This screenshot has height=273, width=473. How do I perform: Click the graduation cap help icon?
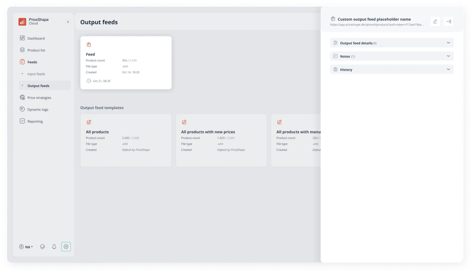point(42,247)
